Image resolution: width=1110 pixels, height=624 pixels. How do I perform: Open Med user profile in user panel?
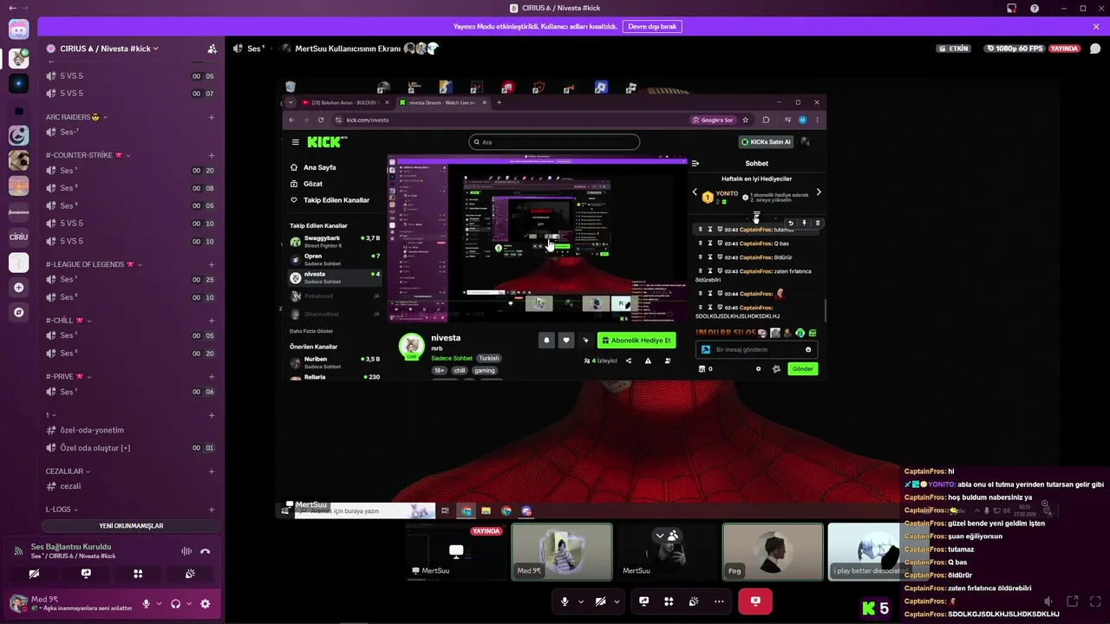click(x=71, y=604)
